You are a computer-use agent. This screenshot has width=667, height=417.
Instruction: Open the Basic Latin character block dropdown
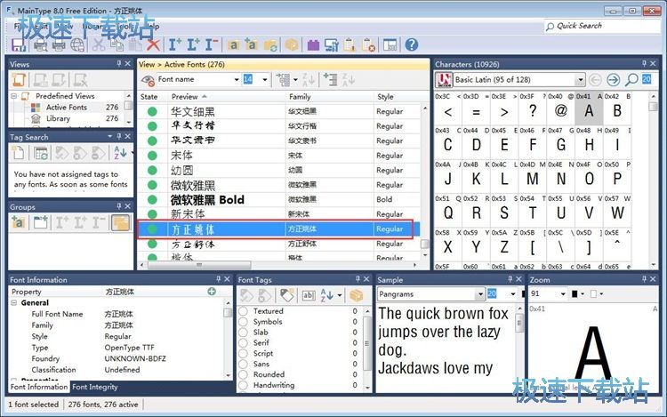[580, 80]
